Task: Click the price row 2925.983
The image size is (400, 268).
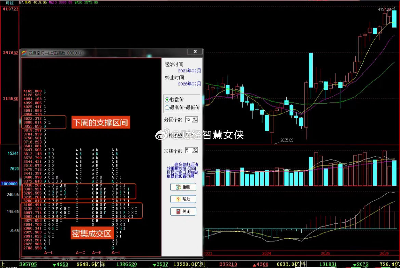Action: (32, 232)
